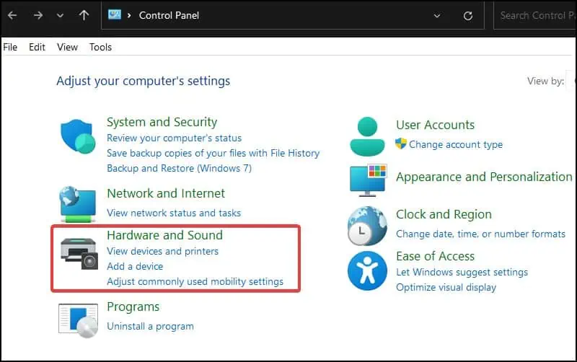Click the Hardware and Sound printer icon

pyautogui.click(x=79, y=252)
